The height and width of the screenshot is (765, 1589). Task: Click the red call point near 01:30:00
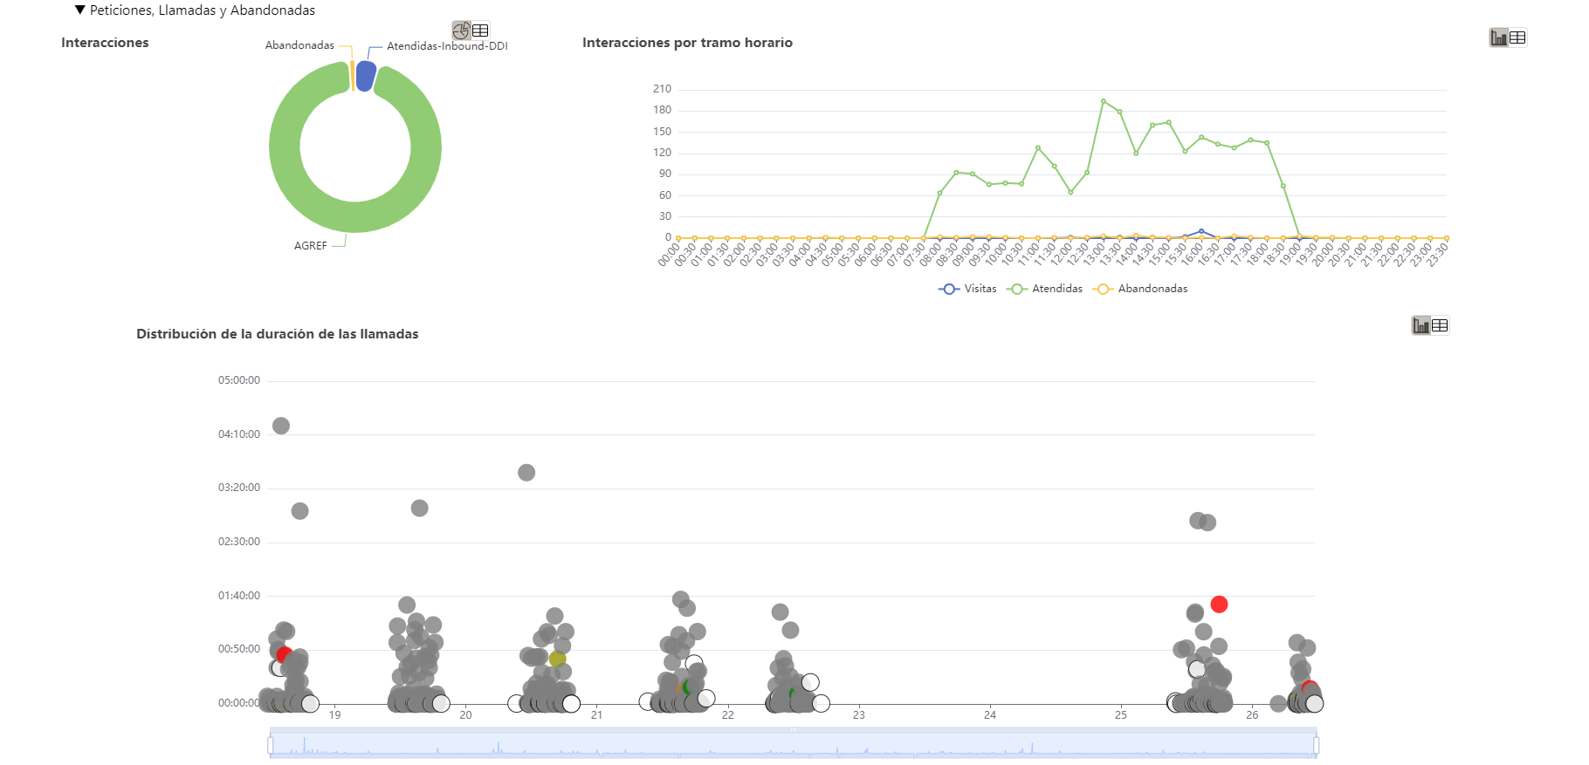tap(1220, 604)
